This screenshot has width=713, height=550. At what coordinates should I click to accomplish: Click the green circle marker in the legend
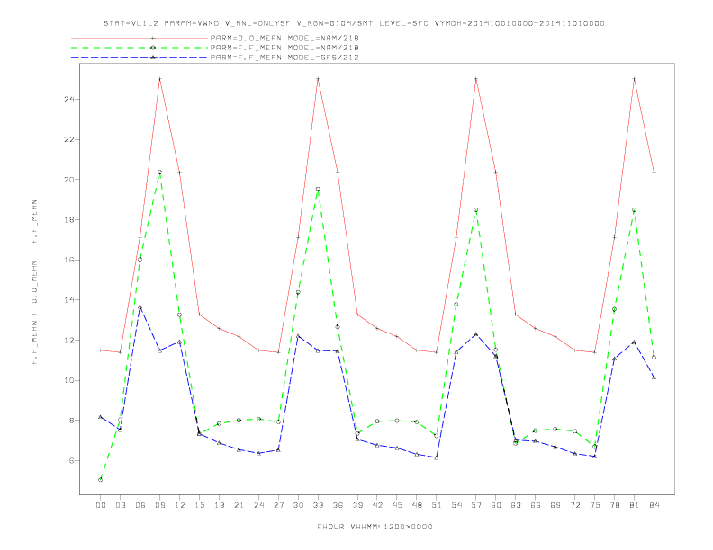153,48
